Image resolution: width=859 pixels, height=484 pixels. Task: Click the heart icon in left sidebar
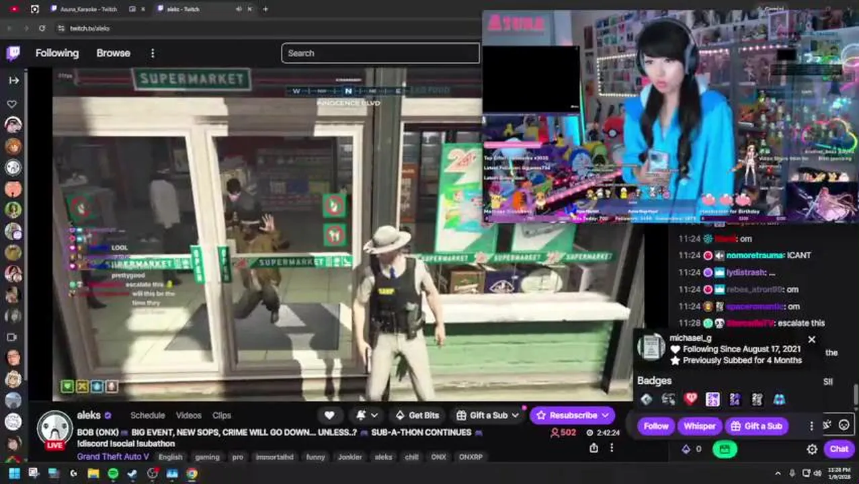(12, 104)
